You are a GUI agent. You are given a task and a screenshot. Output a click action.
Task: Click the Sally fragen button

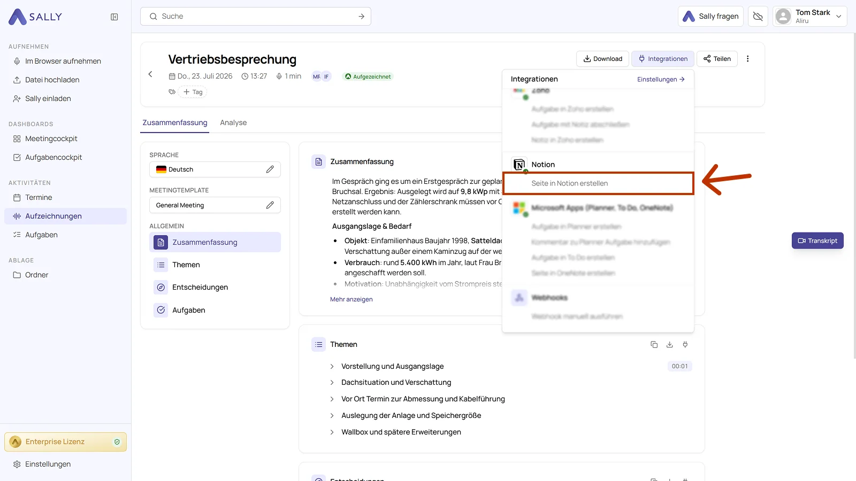[710, 17]
